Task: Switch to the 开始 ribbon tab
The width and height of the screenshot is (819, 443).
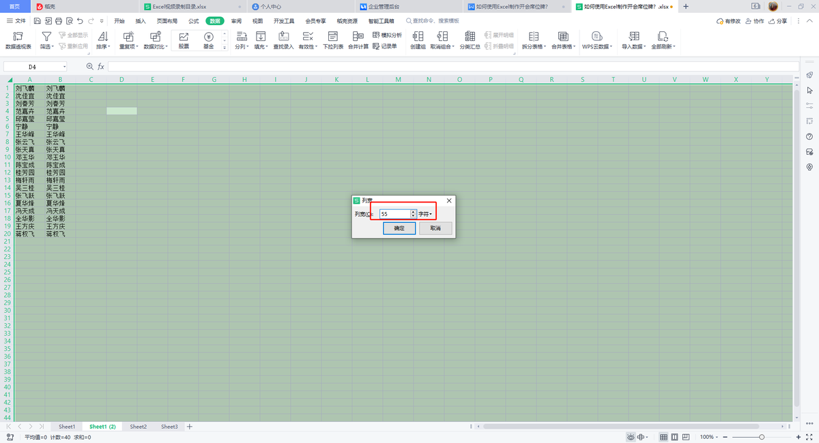Action: pos(119,21)
